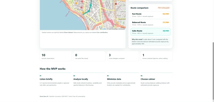Screen dimensions: 214x102
Task: Click the 'Why this route?' explanation box
Action: point(150,41)
